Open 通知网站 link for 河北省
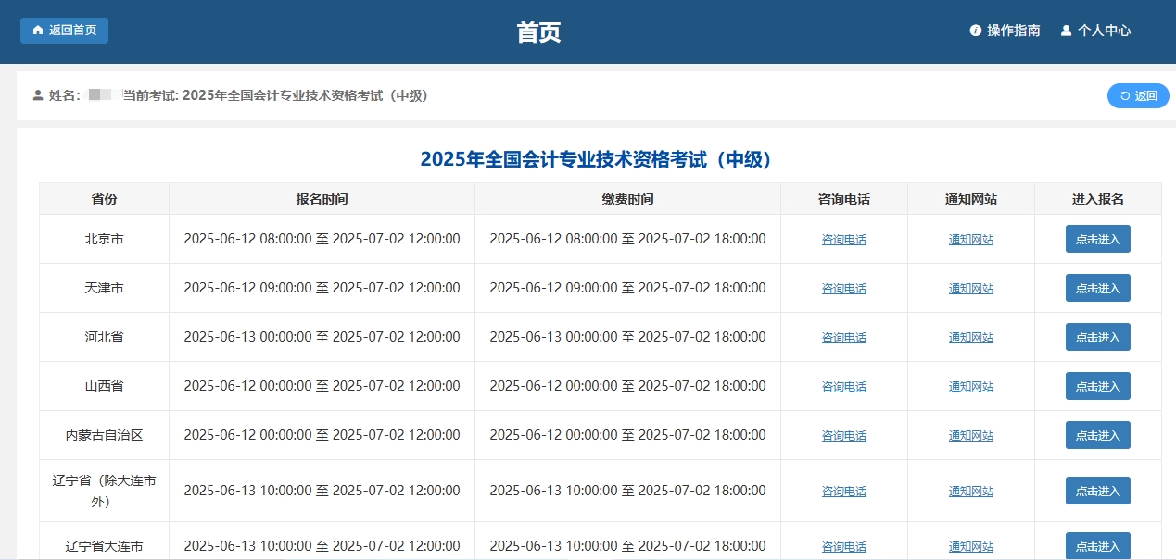The width and height of the screenshot is (1176, 560). tap(970, 338)
